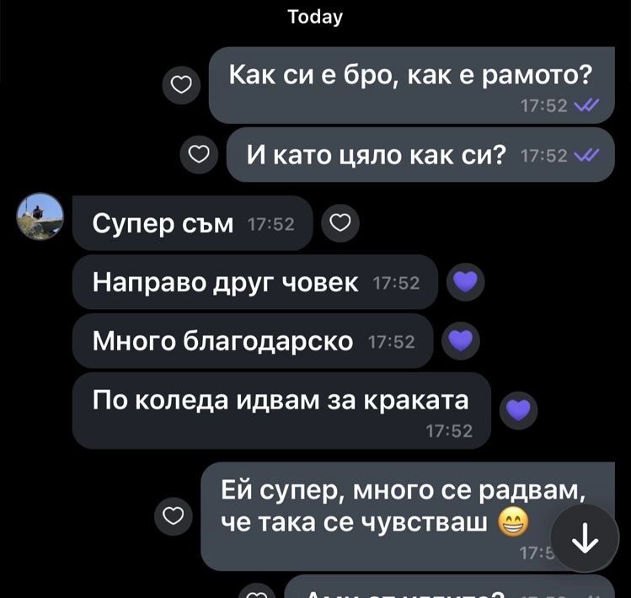Tap the "Много благодарско" message bubble
This screenshot has height=598, width=631.
click(253, 340)
